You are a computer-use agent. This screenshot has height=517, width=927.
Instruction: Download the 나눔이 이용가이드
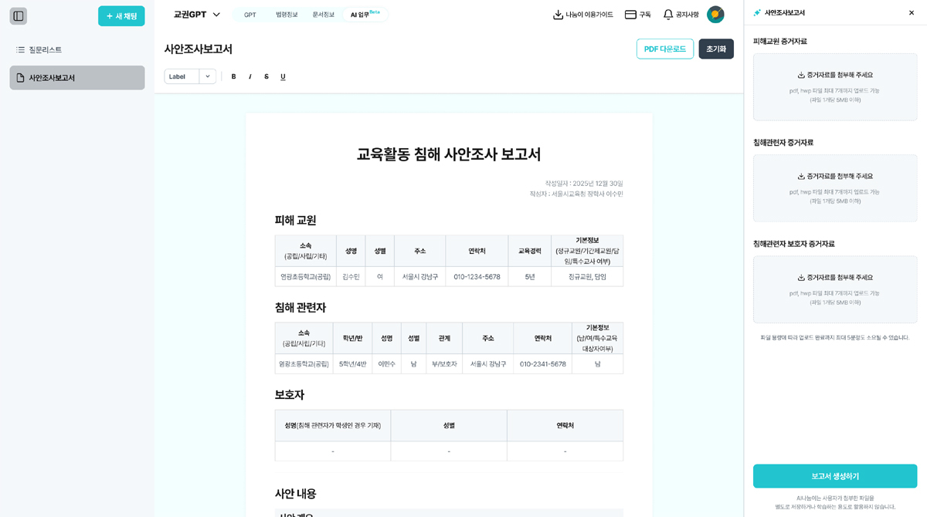[582, 14]
